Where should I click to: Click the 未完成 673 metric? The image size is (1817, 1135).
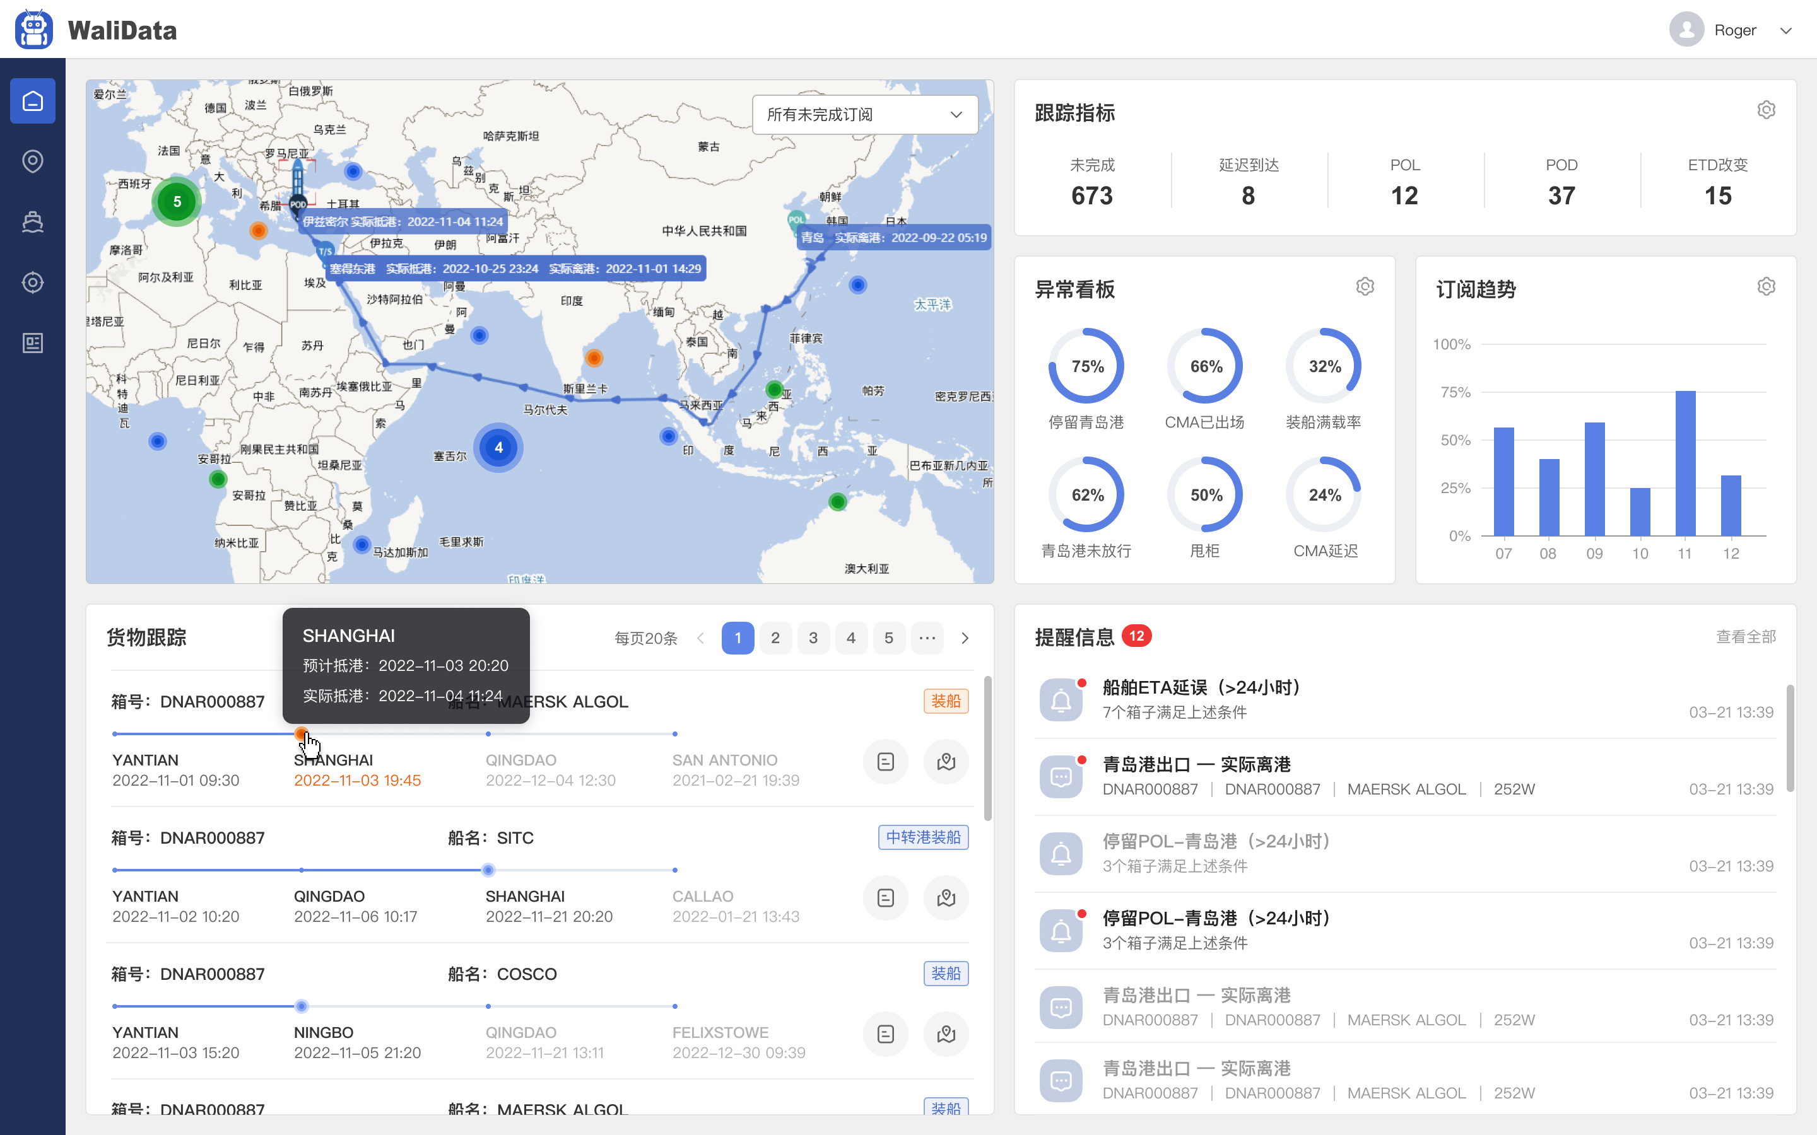(1091, 182)
